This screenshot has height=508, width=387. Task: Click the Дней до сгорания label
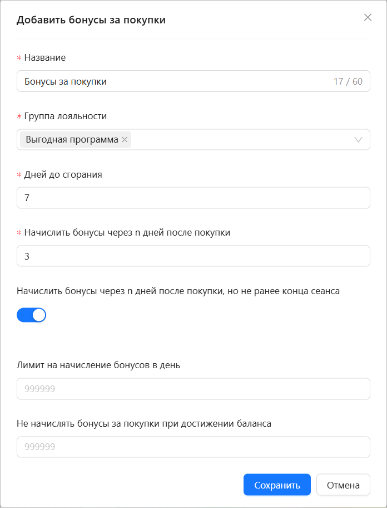coord(63,174)
